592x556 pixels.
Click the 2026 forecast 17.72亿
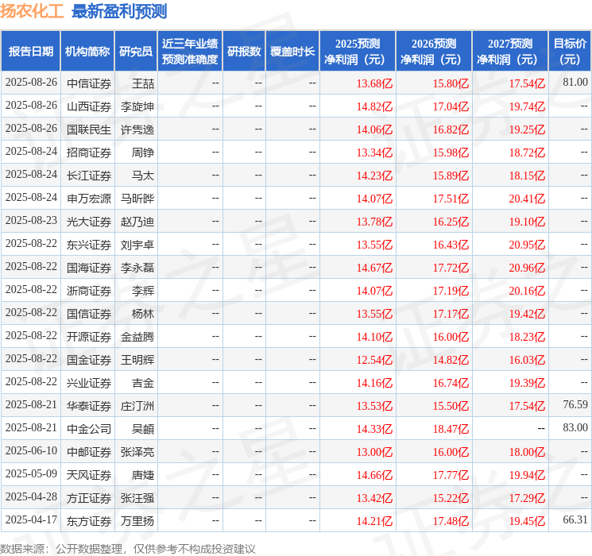click(x=451, y=268)
